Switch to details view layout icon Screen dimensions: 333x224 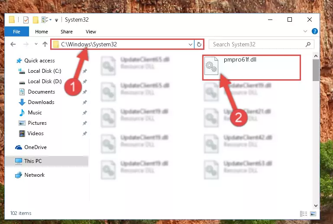click(x=304, y=214)
